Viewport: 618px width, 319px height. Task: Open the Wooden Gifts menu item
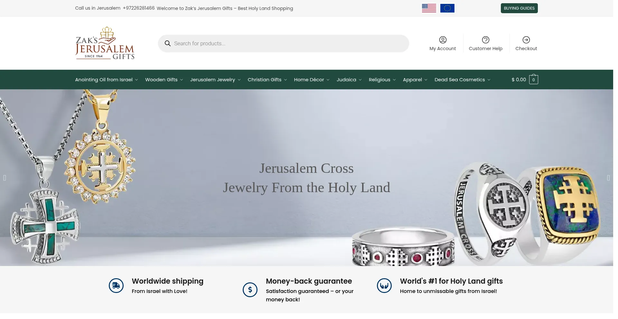(164, 80)
